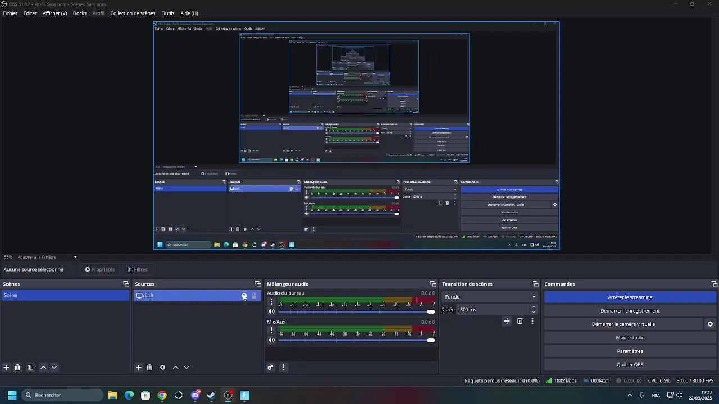Move scene up in Scènes panel
The width and height of the screenshot is (719, 404).
coord(43,368)
